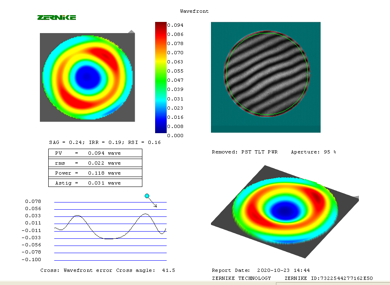This screenshot has width=390, height=285.
Task: Select the Power = 0.118 wave row
Action: coord(95,173)
